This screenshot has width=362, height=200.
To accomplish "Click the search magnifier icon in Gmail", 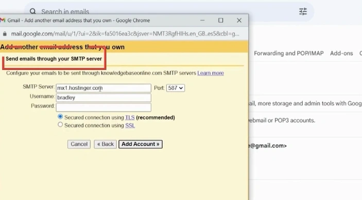I will pyautogui.click(x=33, y=11).
